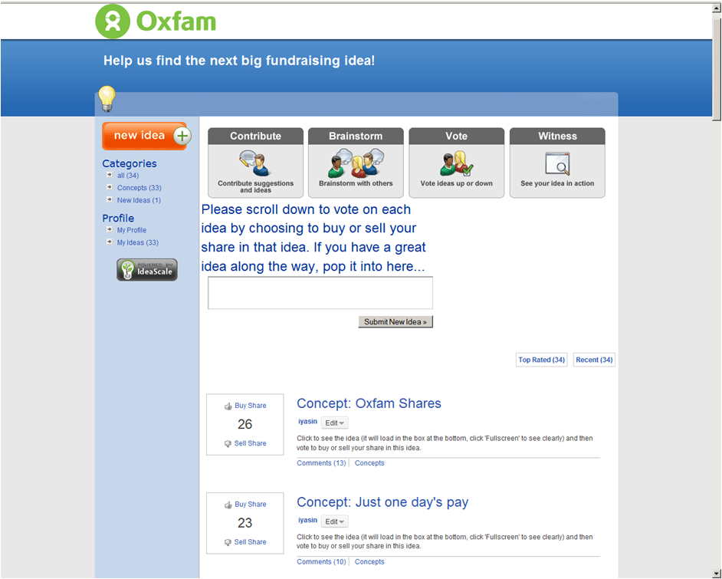Viewport: 722px width, 579px height.
Task: Open the Edit dropdown for Oxfam Shares
Action: (334, 422)
